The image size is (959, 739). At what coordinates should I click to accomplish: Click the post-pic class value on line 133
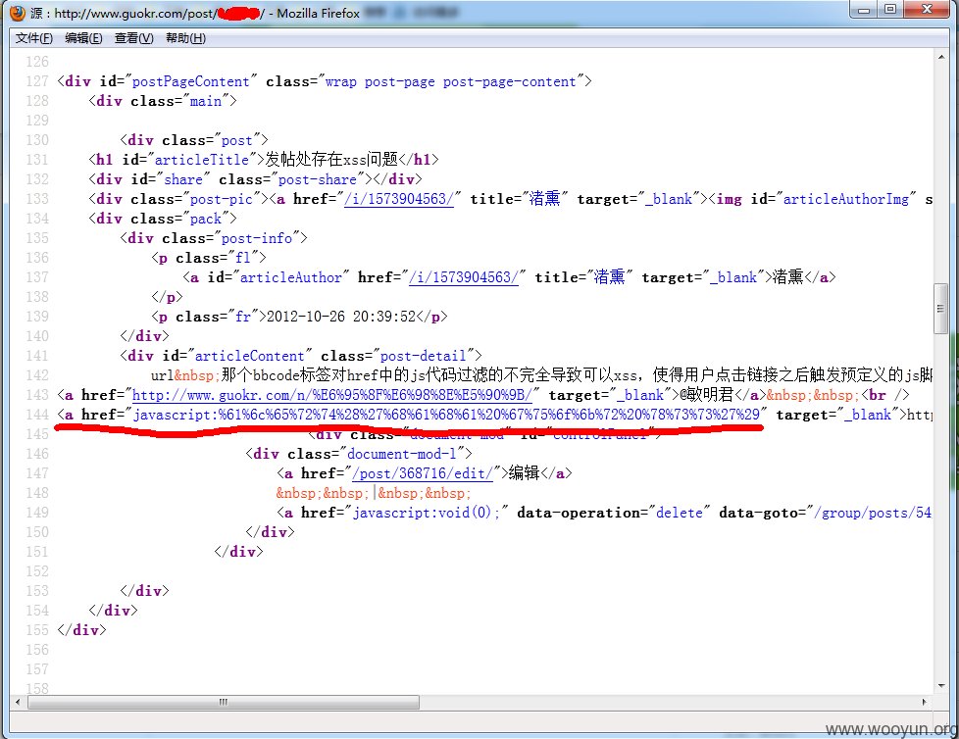click(x=222, y=199)
